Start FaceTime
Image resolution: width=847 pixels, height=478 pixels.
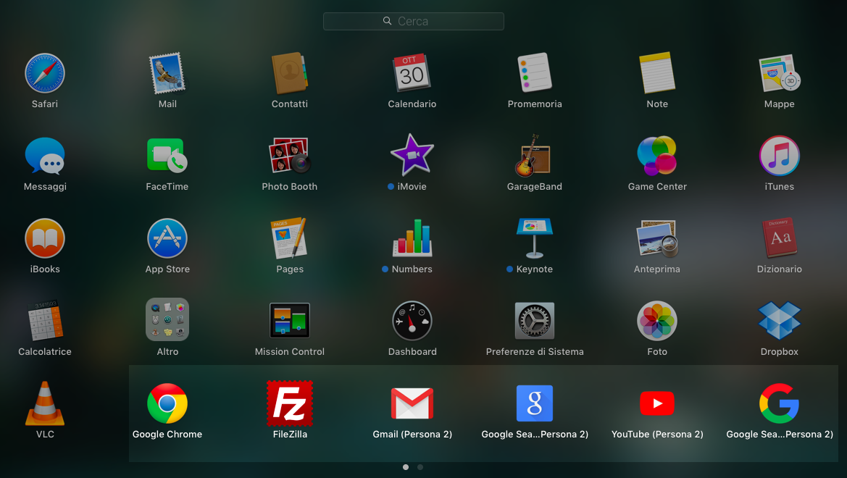pyautogui.click(x=167, y=156)
